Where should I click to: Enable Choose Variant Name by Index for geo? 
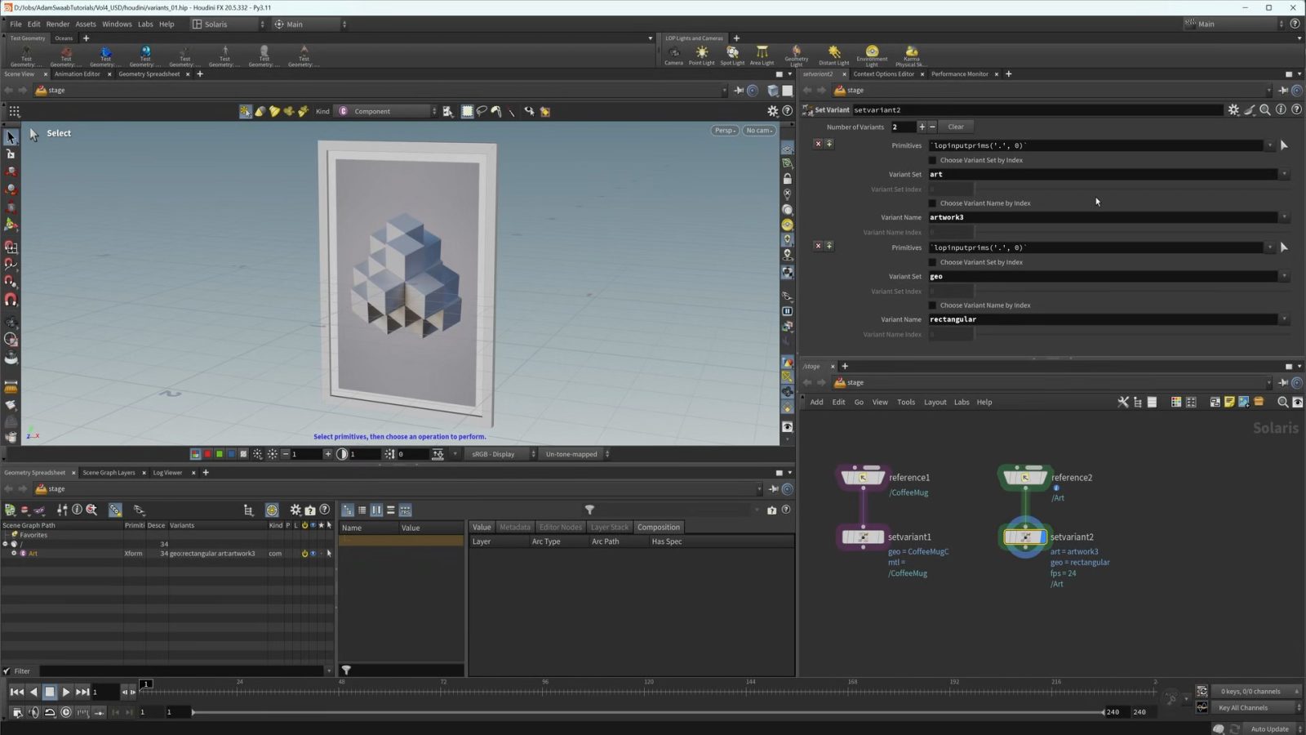(x=934, y=305)
